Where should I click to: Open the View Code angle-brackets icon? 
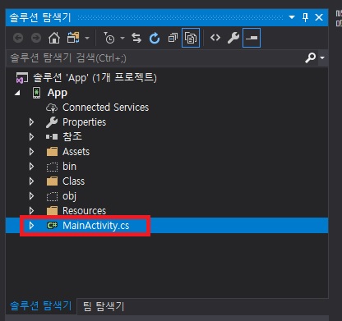click(x=215, y=38)
